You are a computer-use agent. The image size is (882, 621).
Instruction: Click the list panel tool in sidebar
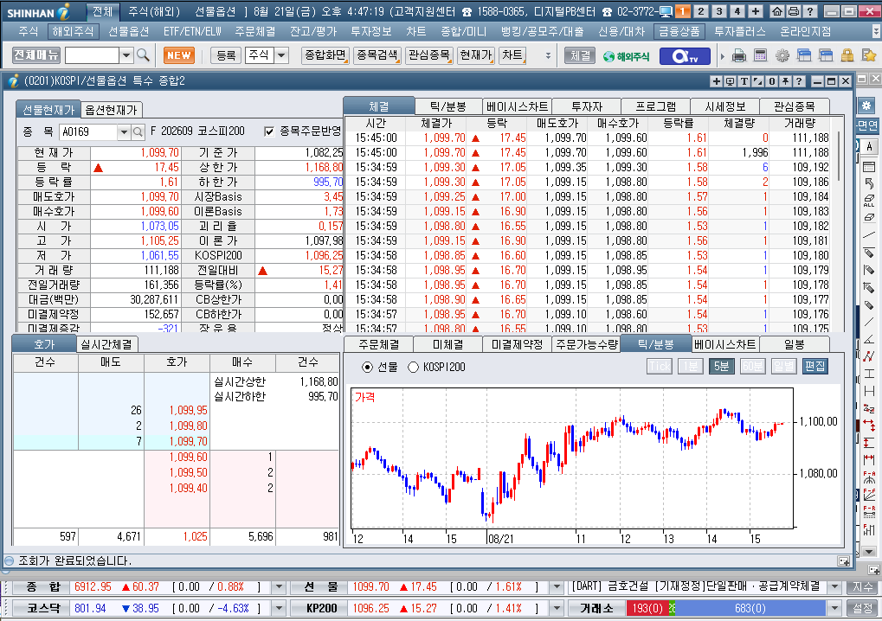coord(869,166)
